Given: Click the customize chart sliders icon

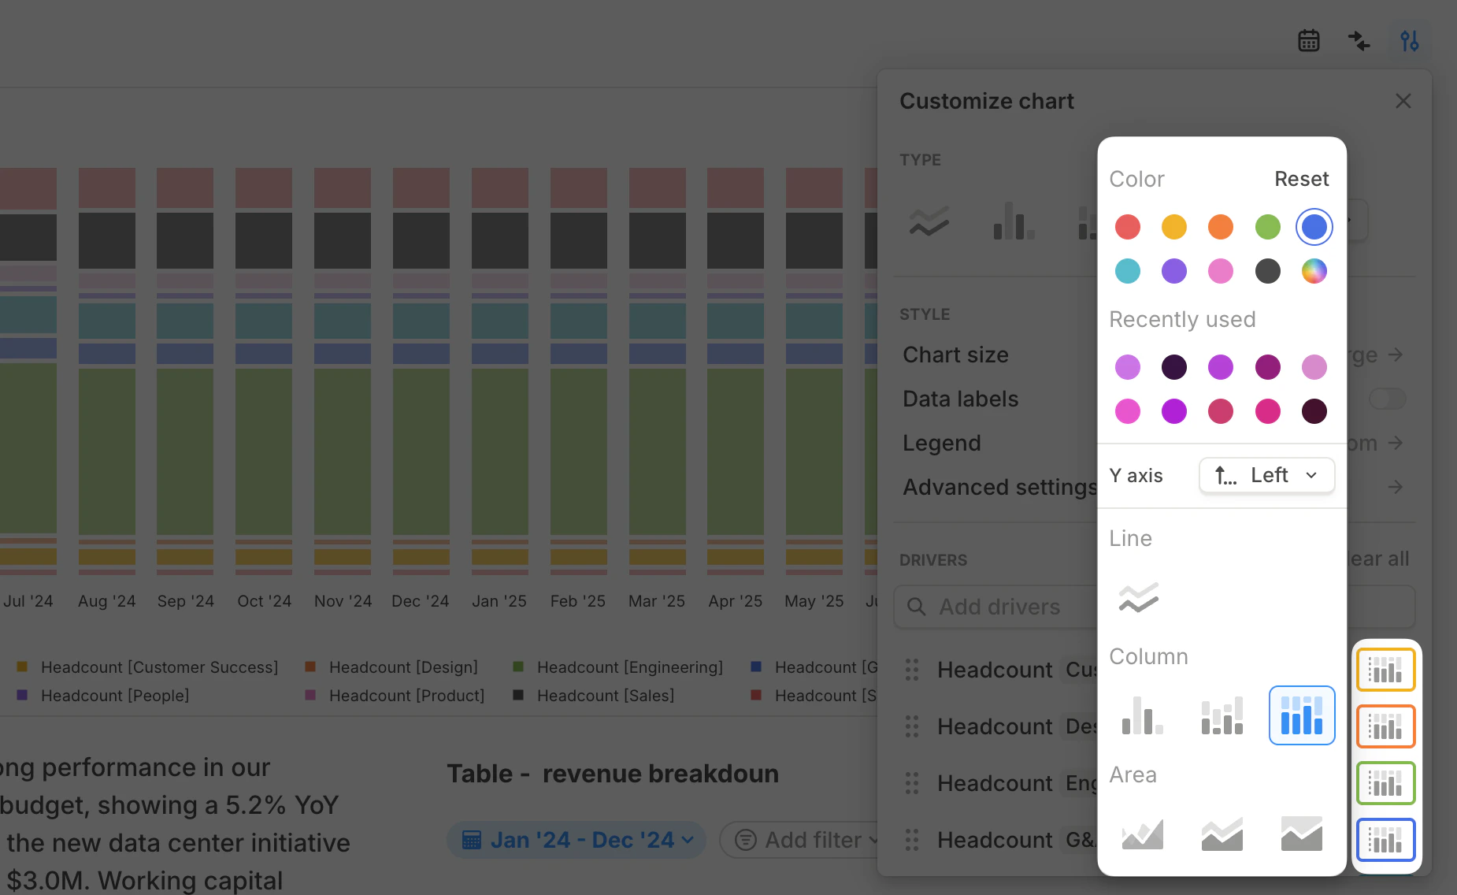Looking at the screenshot, I should [x=1410, y=40].
